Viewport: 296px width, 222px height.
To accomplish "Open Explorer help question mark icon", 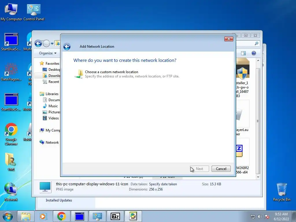I will [x=254, y=53].
